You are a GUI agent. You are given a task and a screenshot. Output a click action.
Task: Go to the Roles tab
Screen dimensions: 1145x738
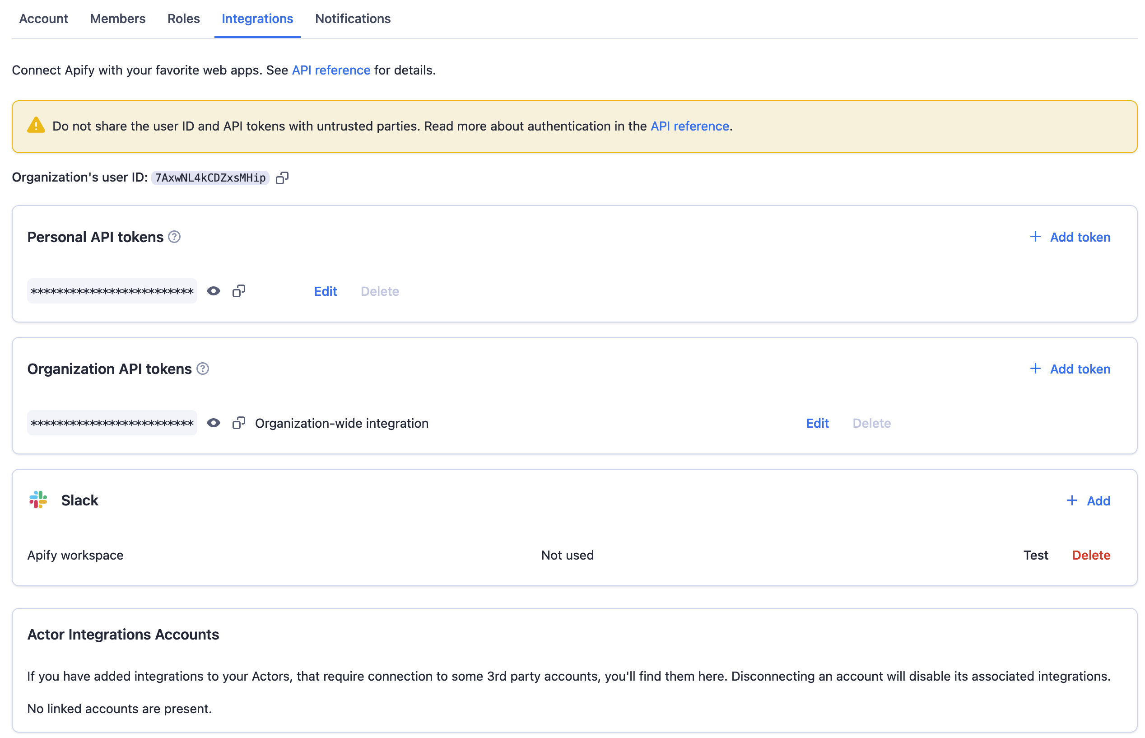click(183, 19)
